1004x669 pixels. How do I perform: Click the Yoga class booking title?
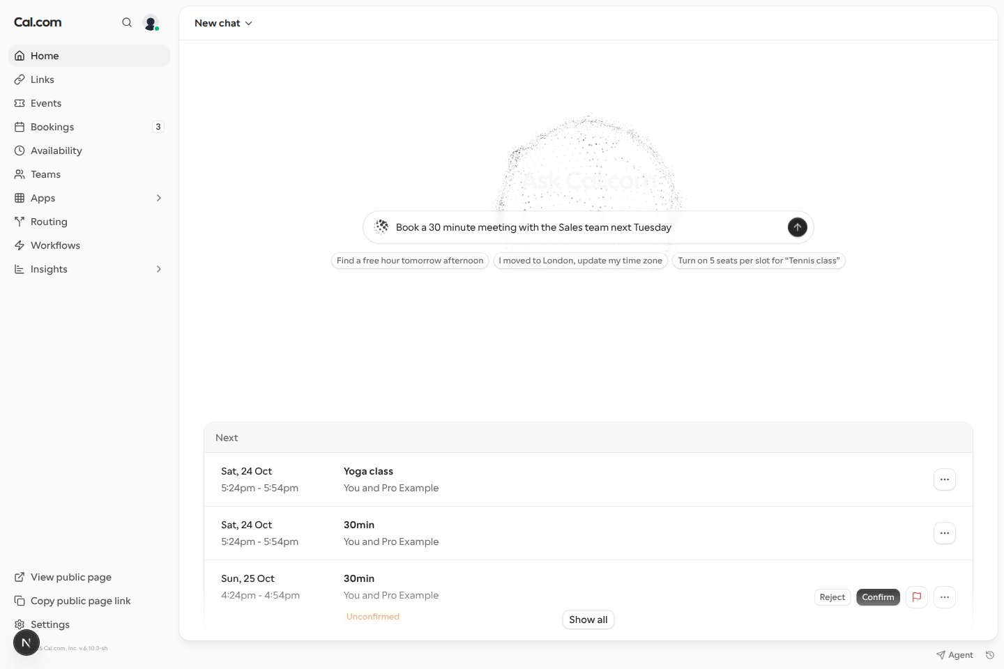pos(368,471)
